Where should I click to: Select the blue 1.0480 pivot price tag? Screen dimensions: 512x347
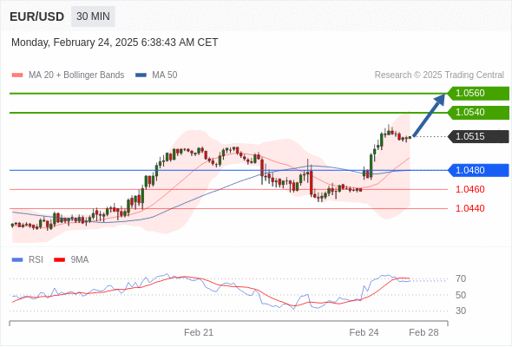click(478, 170)
